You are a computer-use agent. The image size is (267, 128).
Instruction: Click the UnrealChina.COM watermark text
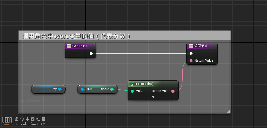pos(30,124)
